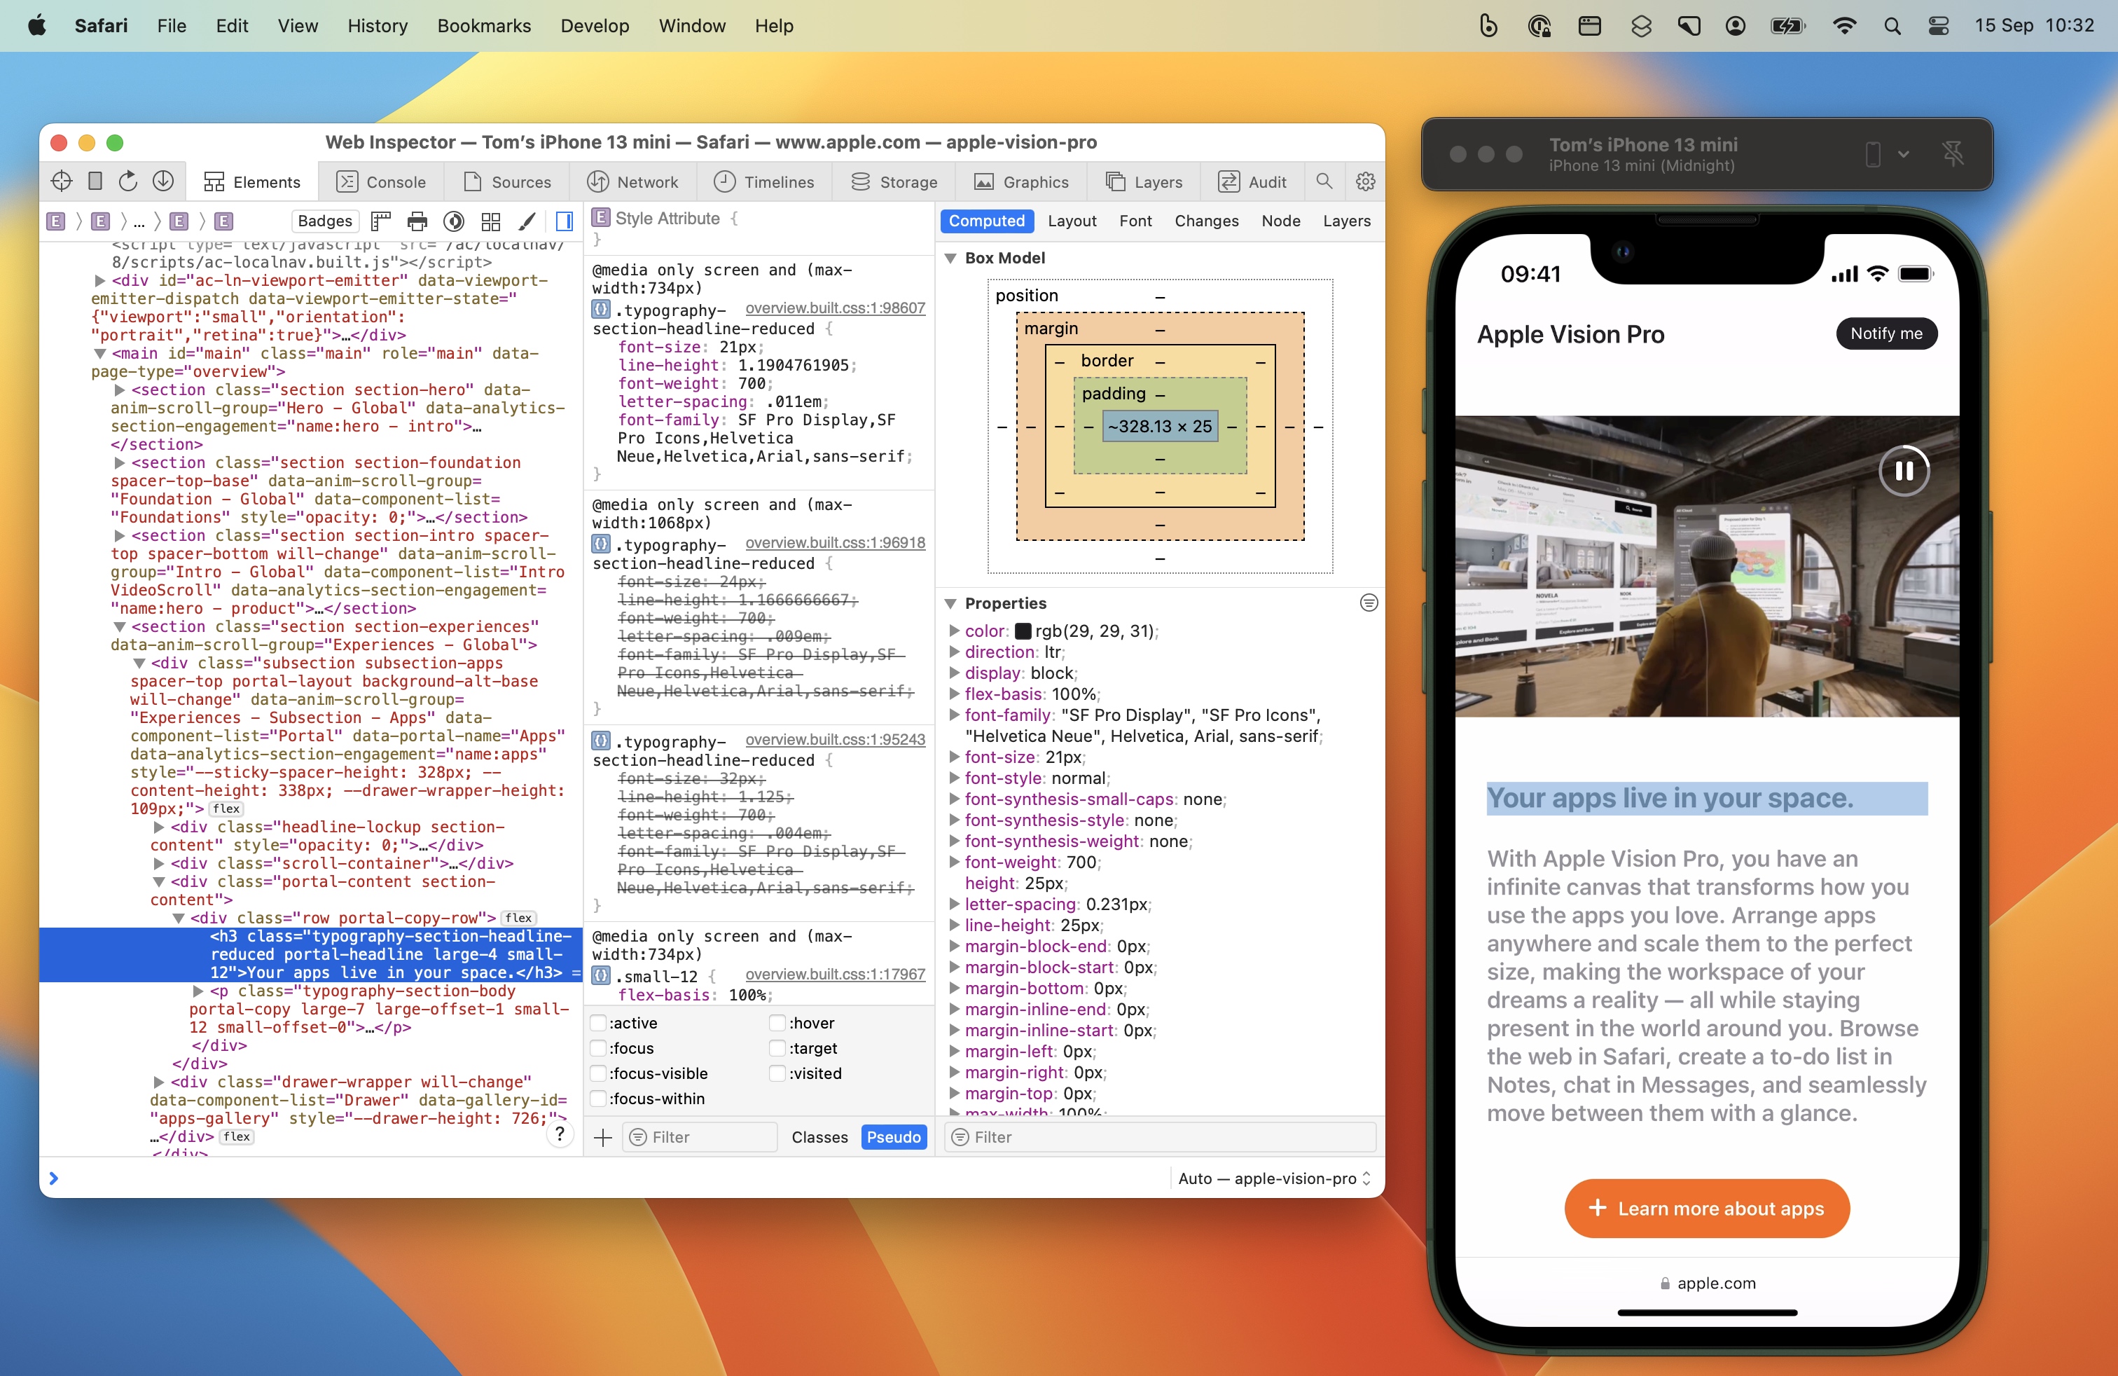The image size is (2118, 1376).
Task: Collapse the Box Model section
Action: (950, 258)
